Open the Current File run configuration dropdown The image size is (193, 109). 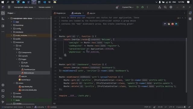click(x=128, y=7)
